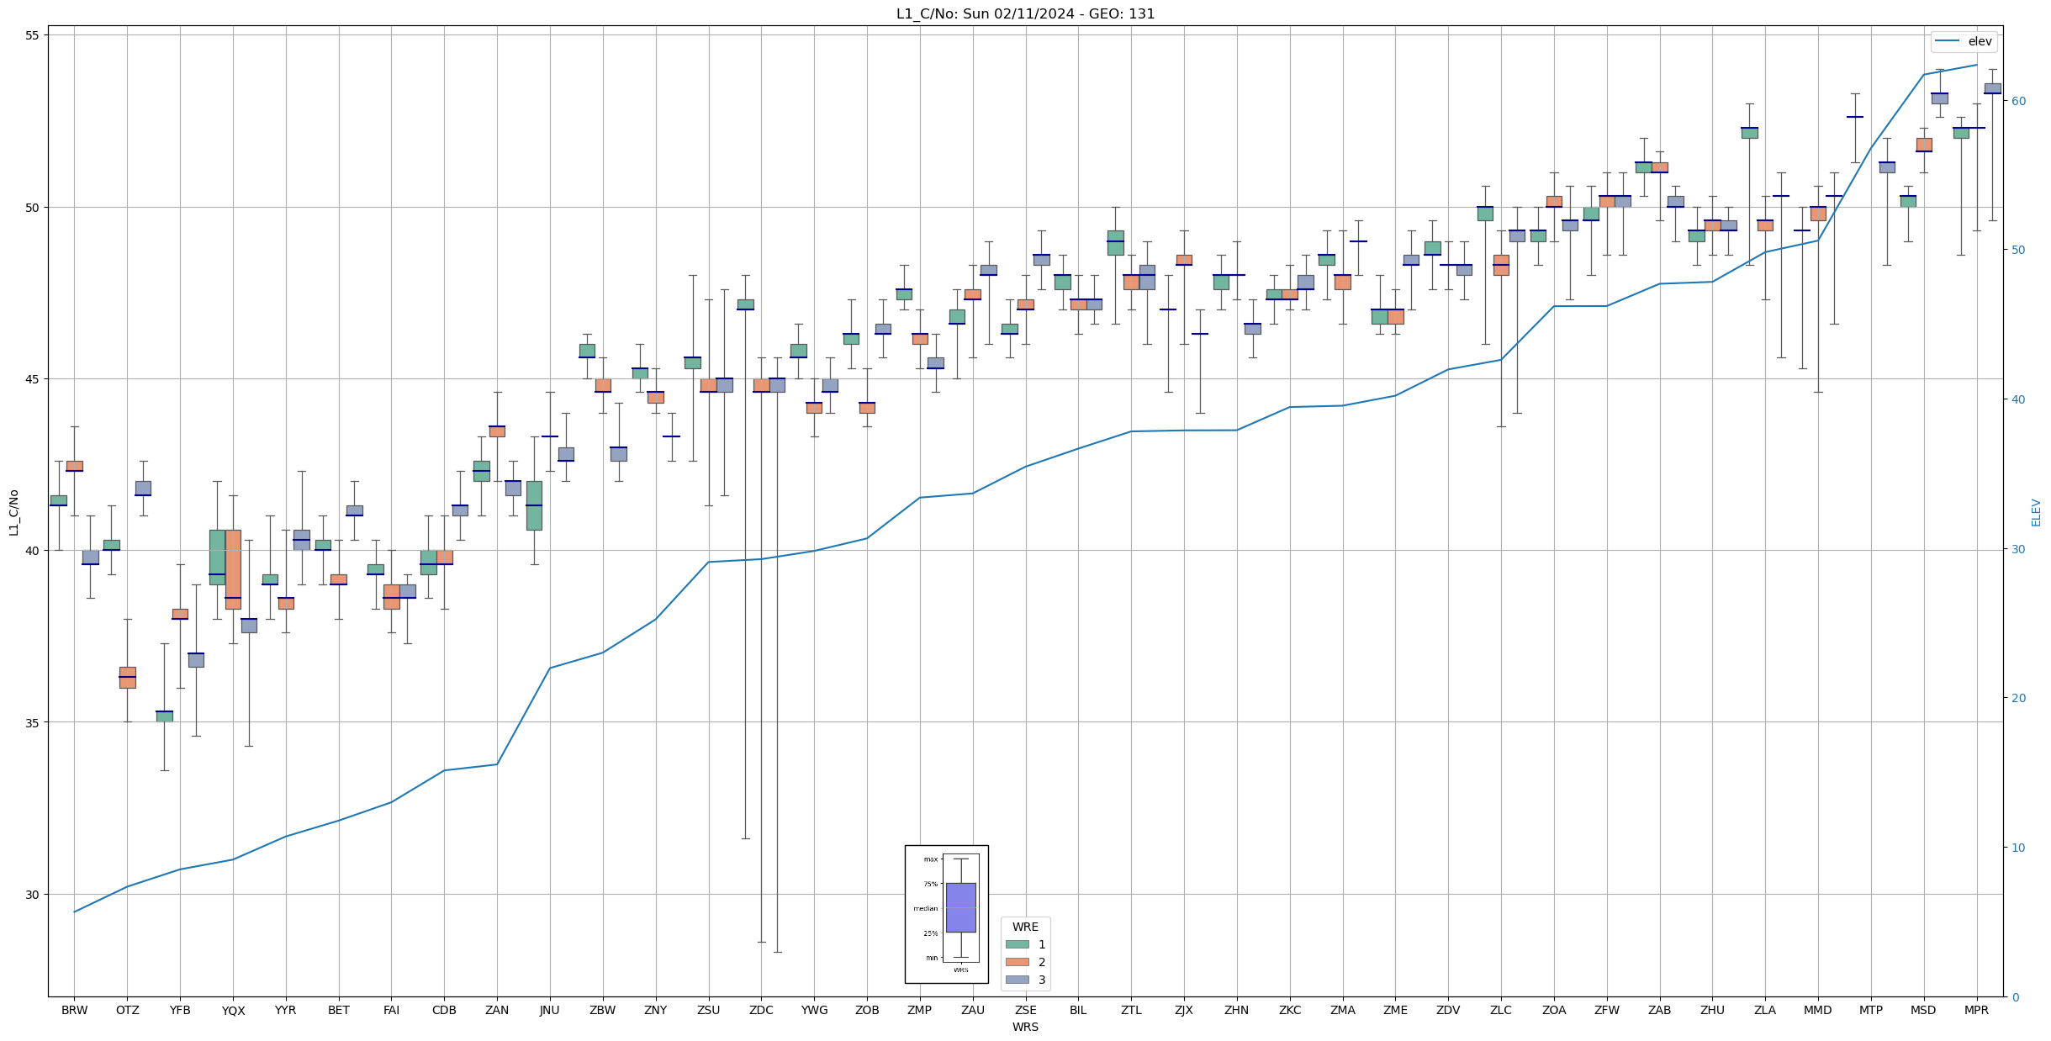
Task: Click the boxplot explanation inset thumbnail
Action: click(x=946, y=914)
